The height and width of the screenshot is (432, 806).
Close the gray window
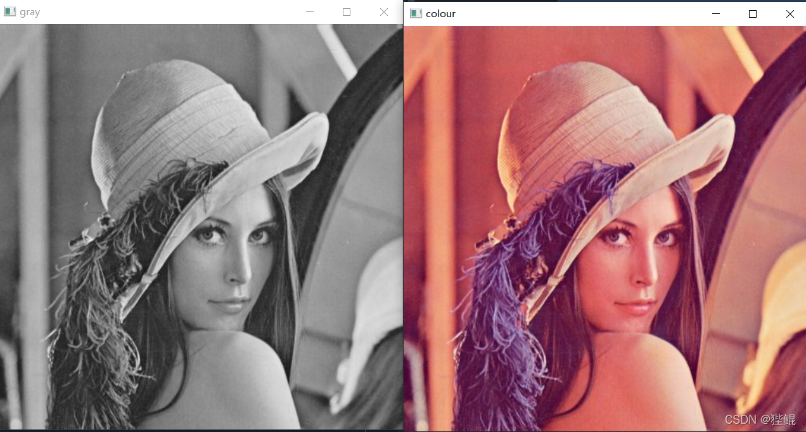coord(383,12)
